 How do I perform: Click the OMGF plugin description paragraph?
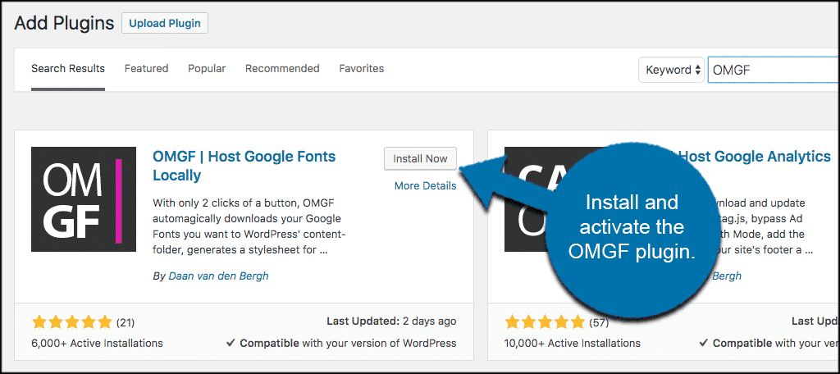pos(249,226)
